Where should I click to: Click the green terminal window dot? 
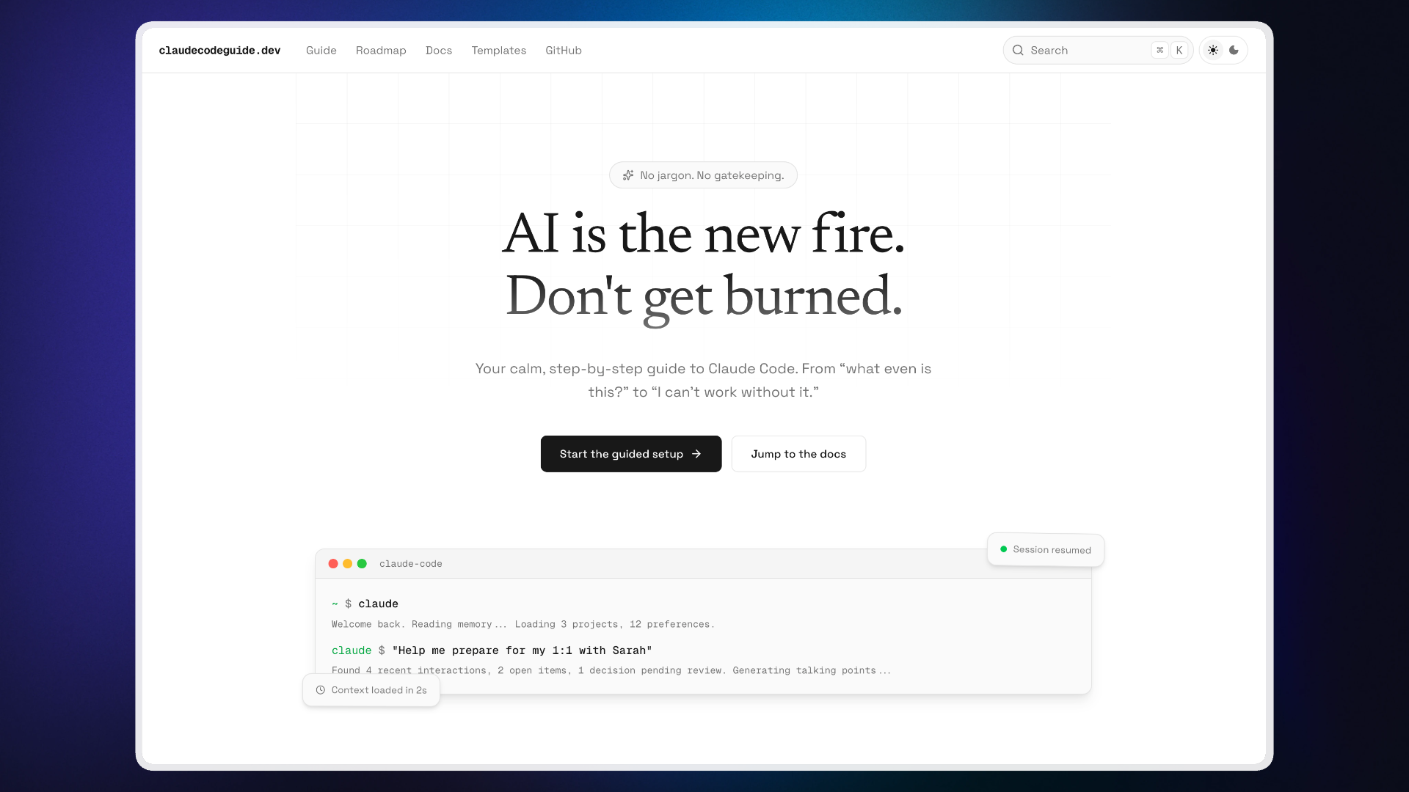(362, 564)
